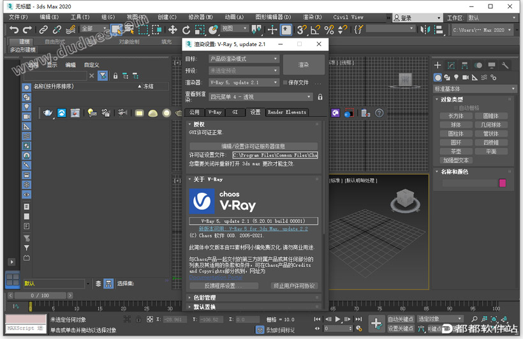
Task: Click the 反馈程序设置 button
Action: 224,286
